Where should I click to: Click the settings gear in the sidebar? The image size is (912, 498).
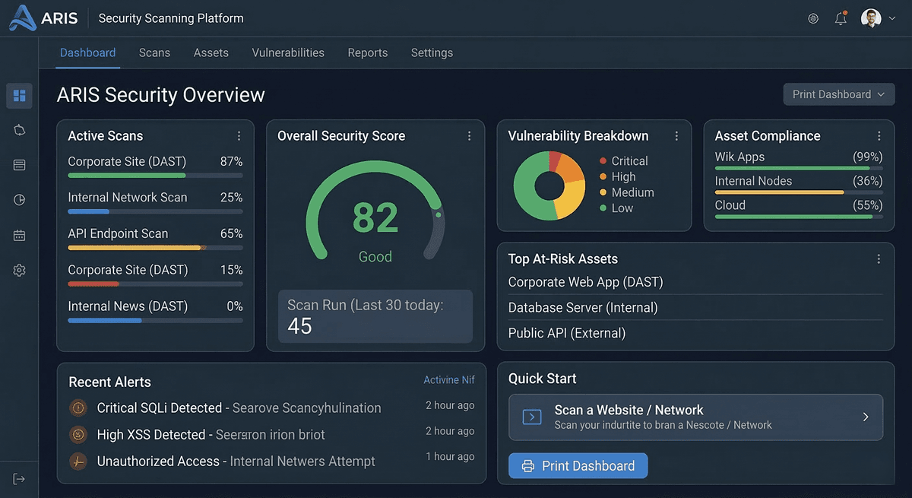pos(19,270)
